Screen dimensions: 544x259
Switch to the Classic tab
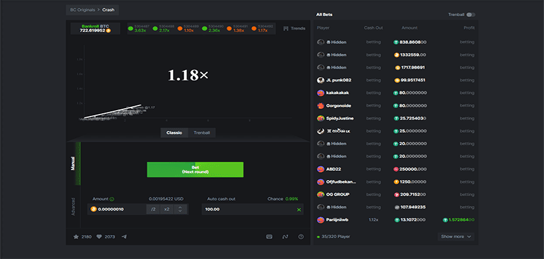174,133
